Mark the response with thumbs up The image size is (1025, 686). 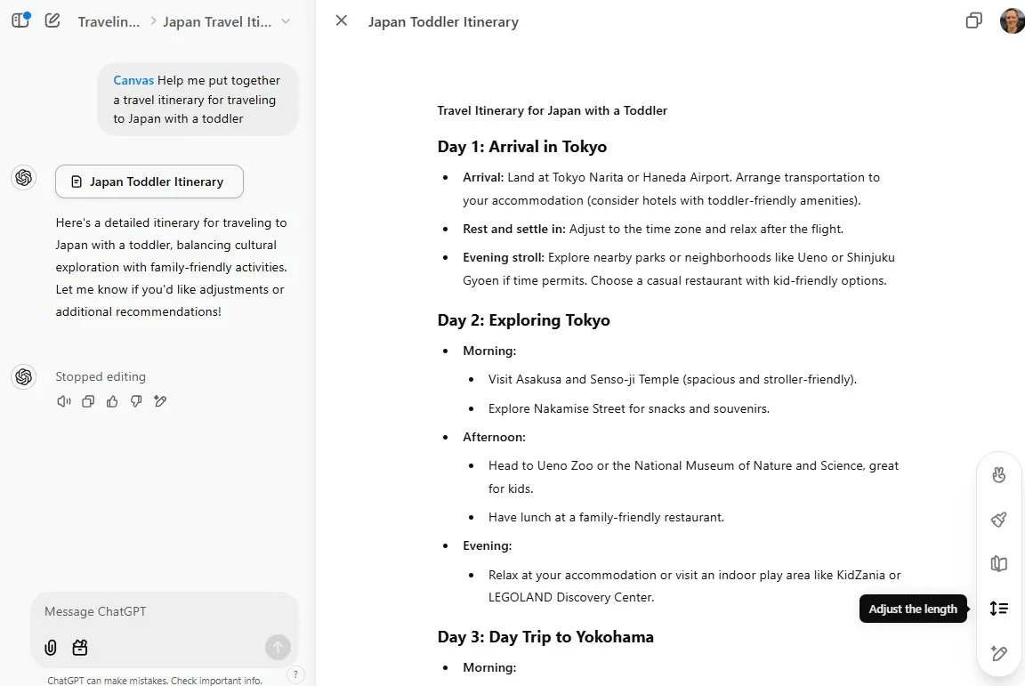tap(112, 401)
